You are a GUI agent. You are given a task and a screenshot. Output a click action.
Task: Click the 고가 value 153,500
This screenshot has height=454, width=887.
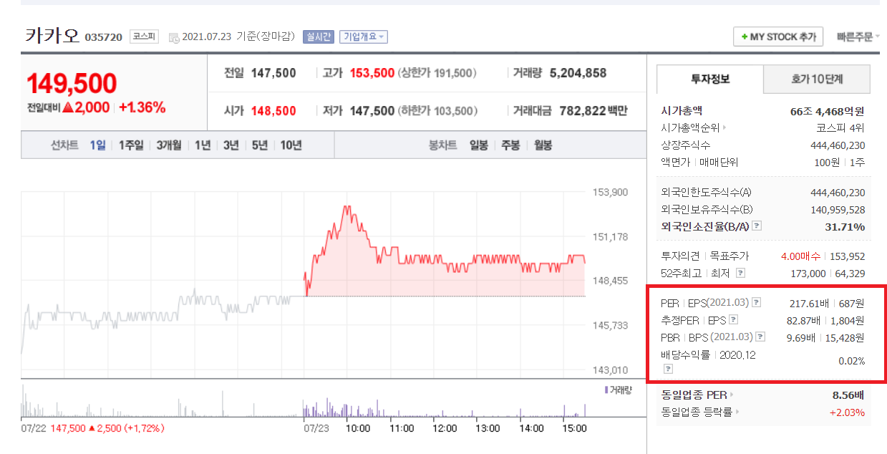click(372, 73)
